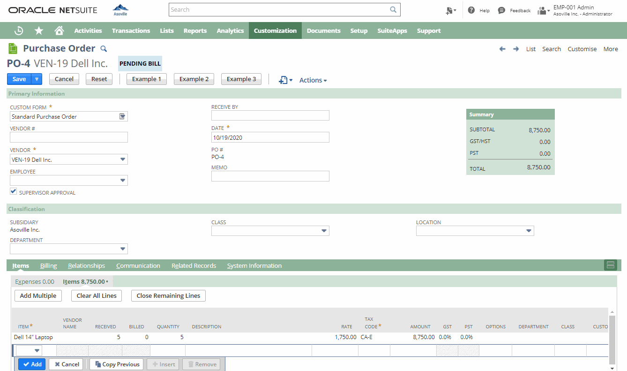Open the Item dropdown in new line
Screen dimensions: 627x371
pyautogui.click(x=37, y=350)
